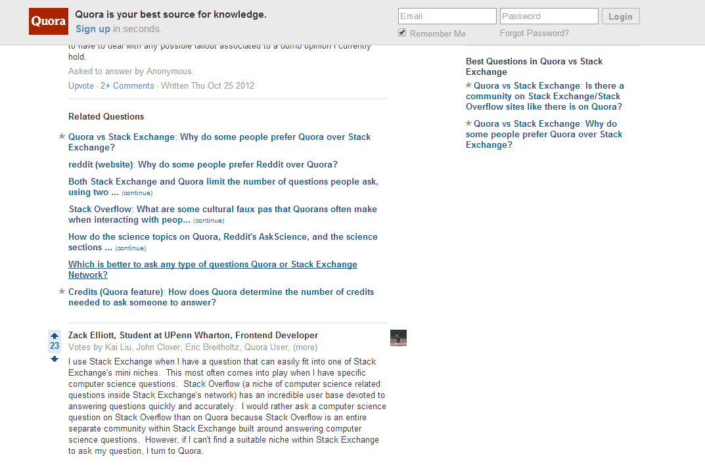The image size is (705, 465).
Task: Open voter John Clover's profile
Action: 158,347
